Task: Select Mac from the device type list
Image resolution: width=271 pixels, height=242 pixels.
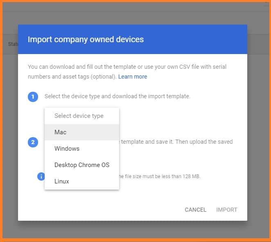Action: click(x=60, y=132)
